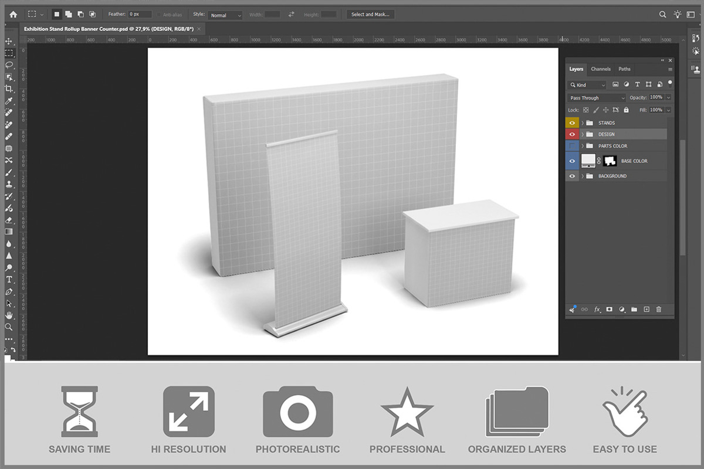Screen dimensions: 704x469
Task: Select the Crop tool
Action: tap(9, 89)
